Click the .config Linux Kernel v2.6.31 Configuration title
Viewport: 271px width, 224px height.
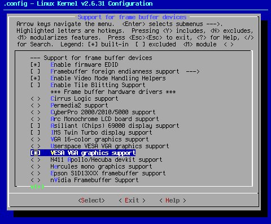78,3
